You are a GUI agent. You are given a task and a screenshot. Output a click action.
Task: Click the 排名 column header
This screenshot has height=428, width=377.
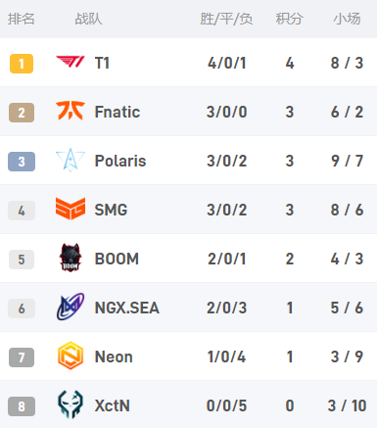coord(22,19)
